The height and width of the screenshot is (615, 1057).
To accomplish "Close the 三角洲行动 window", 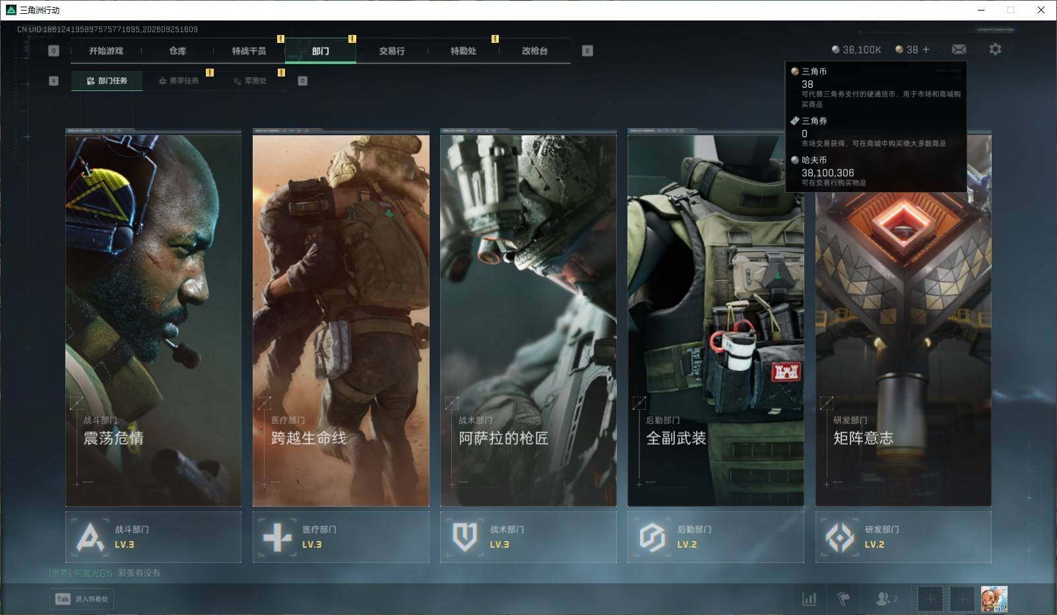I will pyautogui.click(x=1041, y=10).
